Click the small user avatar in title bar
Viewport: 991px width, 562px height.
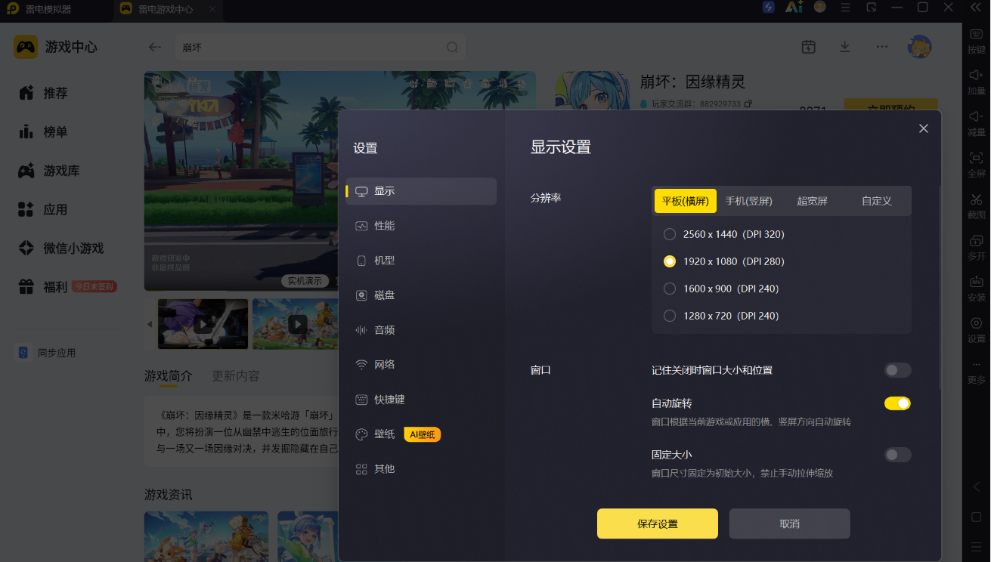click(x=820, y=8)
